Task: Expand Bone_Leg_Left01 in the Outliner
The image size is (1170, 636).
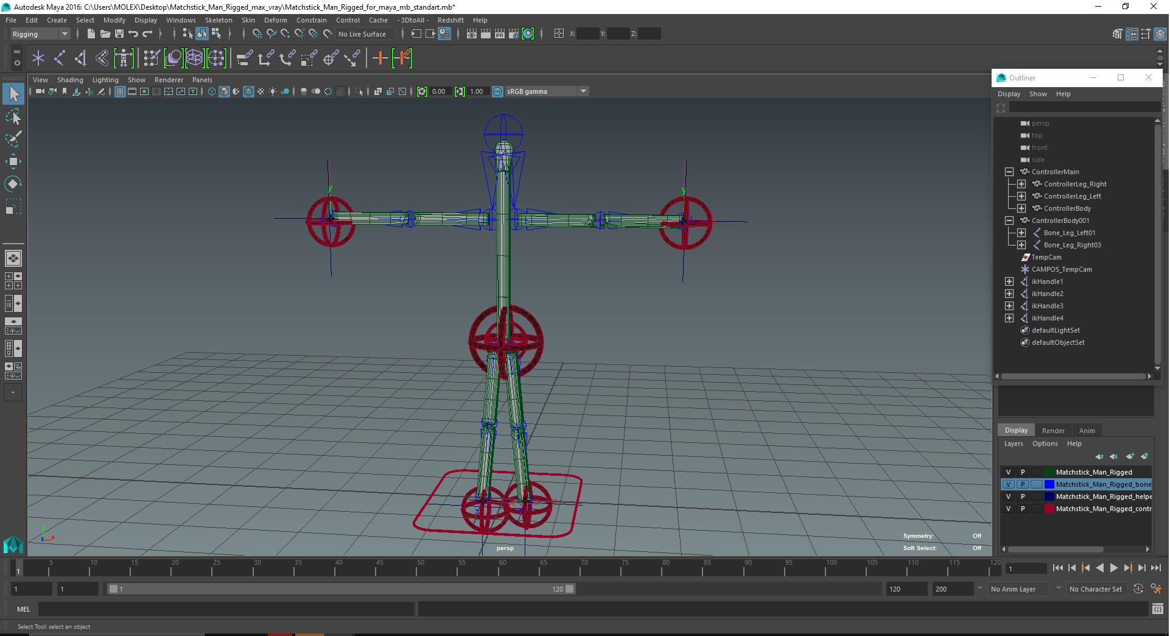Action: point(1021,233)
